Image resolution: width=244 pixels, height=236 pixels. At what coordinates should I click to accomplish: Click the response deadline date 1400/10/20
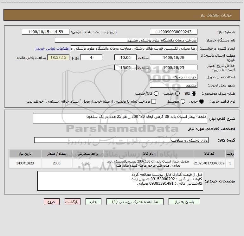coord(174,58)
